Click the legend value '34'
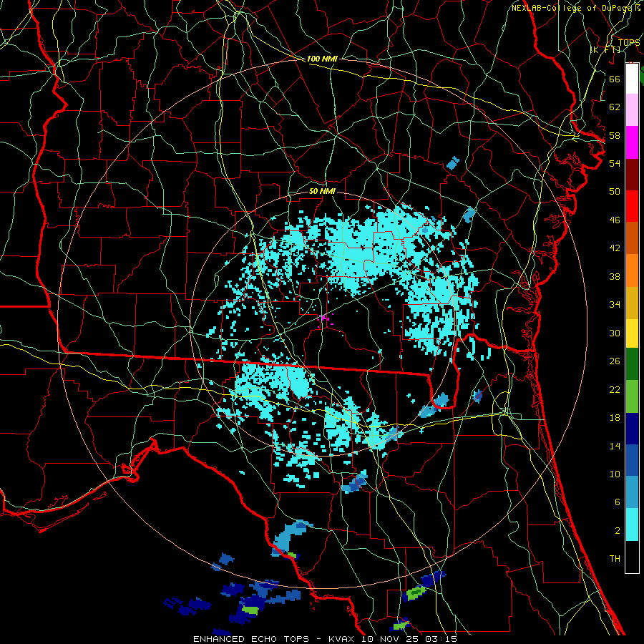 coord(615,305)
